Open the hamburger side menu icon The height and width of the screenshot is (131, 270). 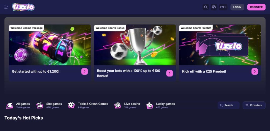click(6, 7)
